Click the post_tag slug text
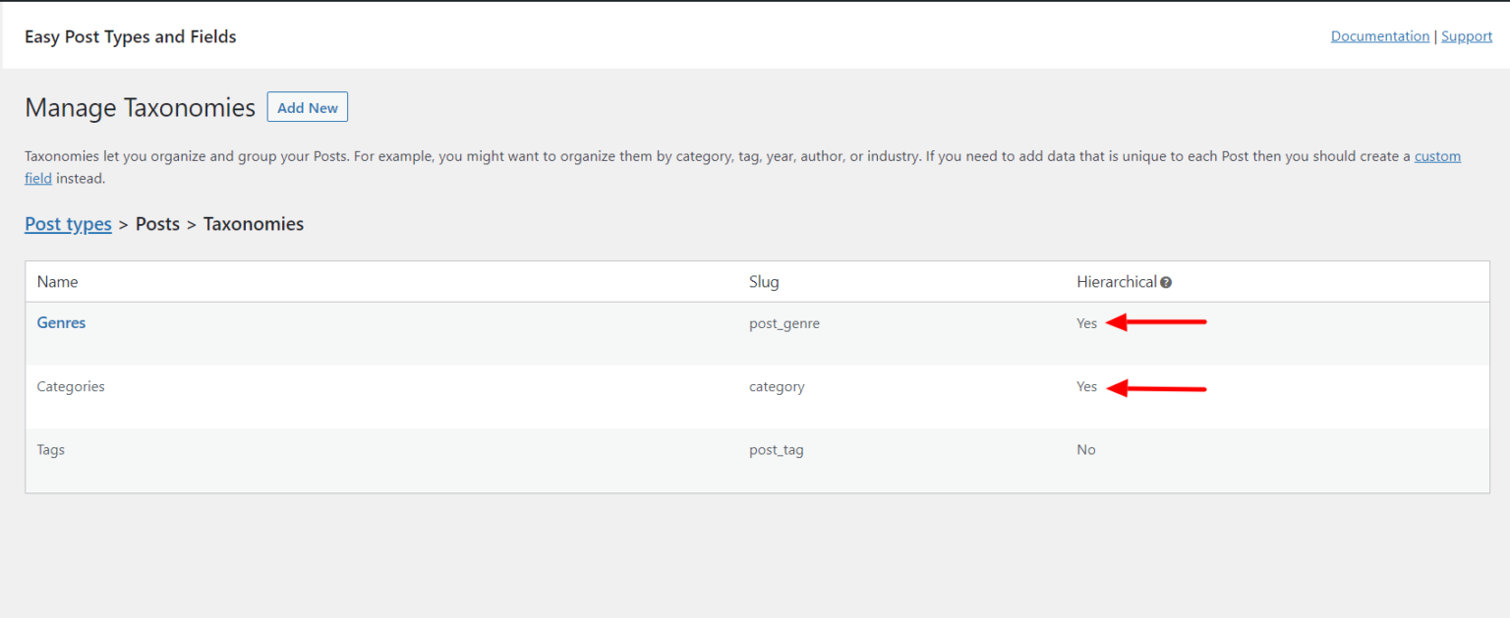Image resolution: width=1510 pixels, height=618 pixels. click(x=777, y=450)
